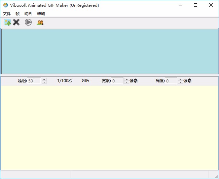219x179 pixels.
Task: Increase the 高度 height value
Action: pyautogui.click(x=180, y=79)
